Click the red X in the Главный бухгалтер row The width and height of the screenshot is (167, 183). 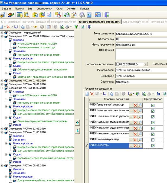135,139
